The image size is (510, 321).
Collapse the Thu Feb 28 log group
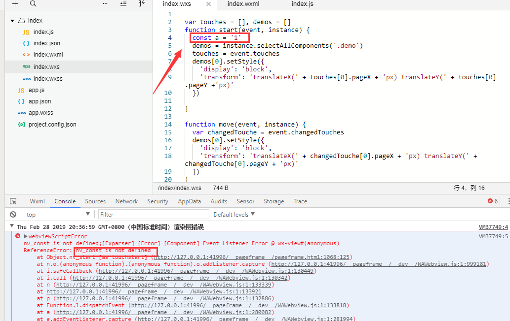[12, 226]
